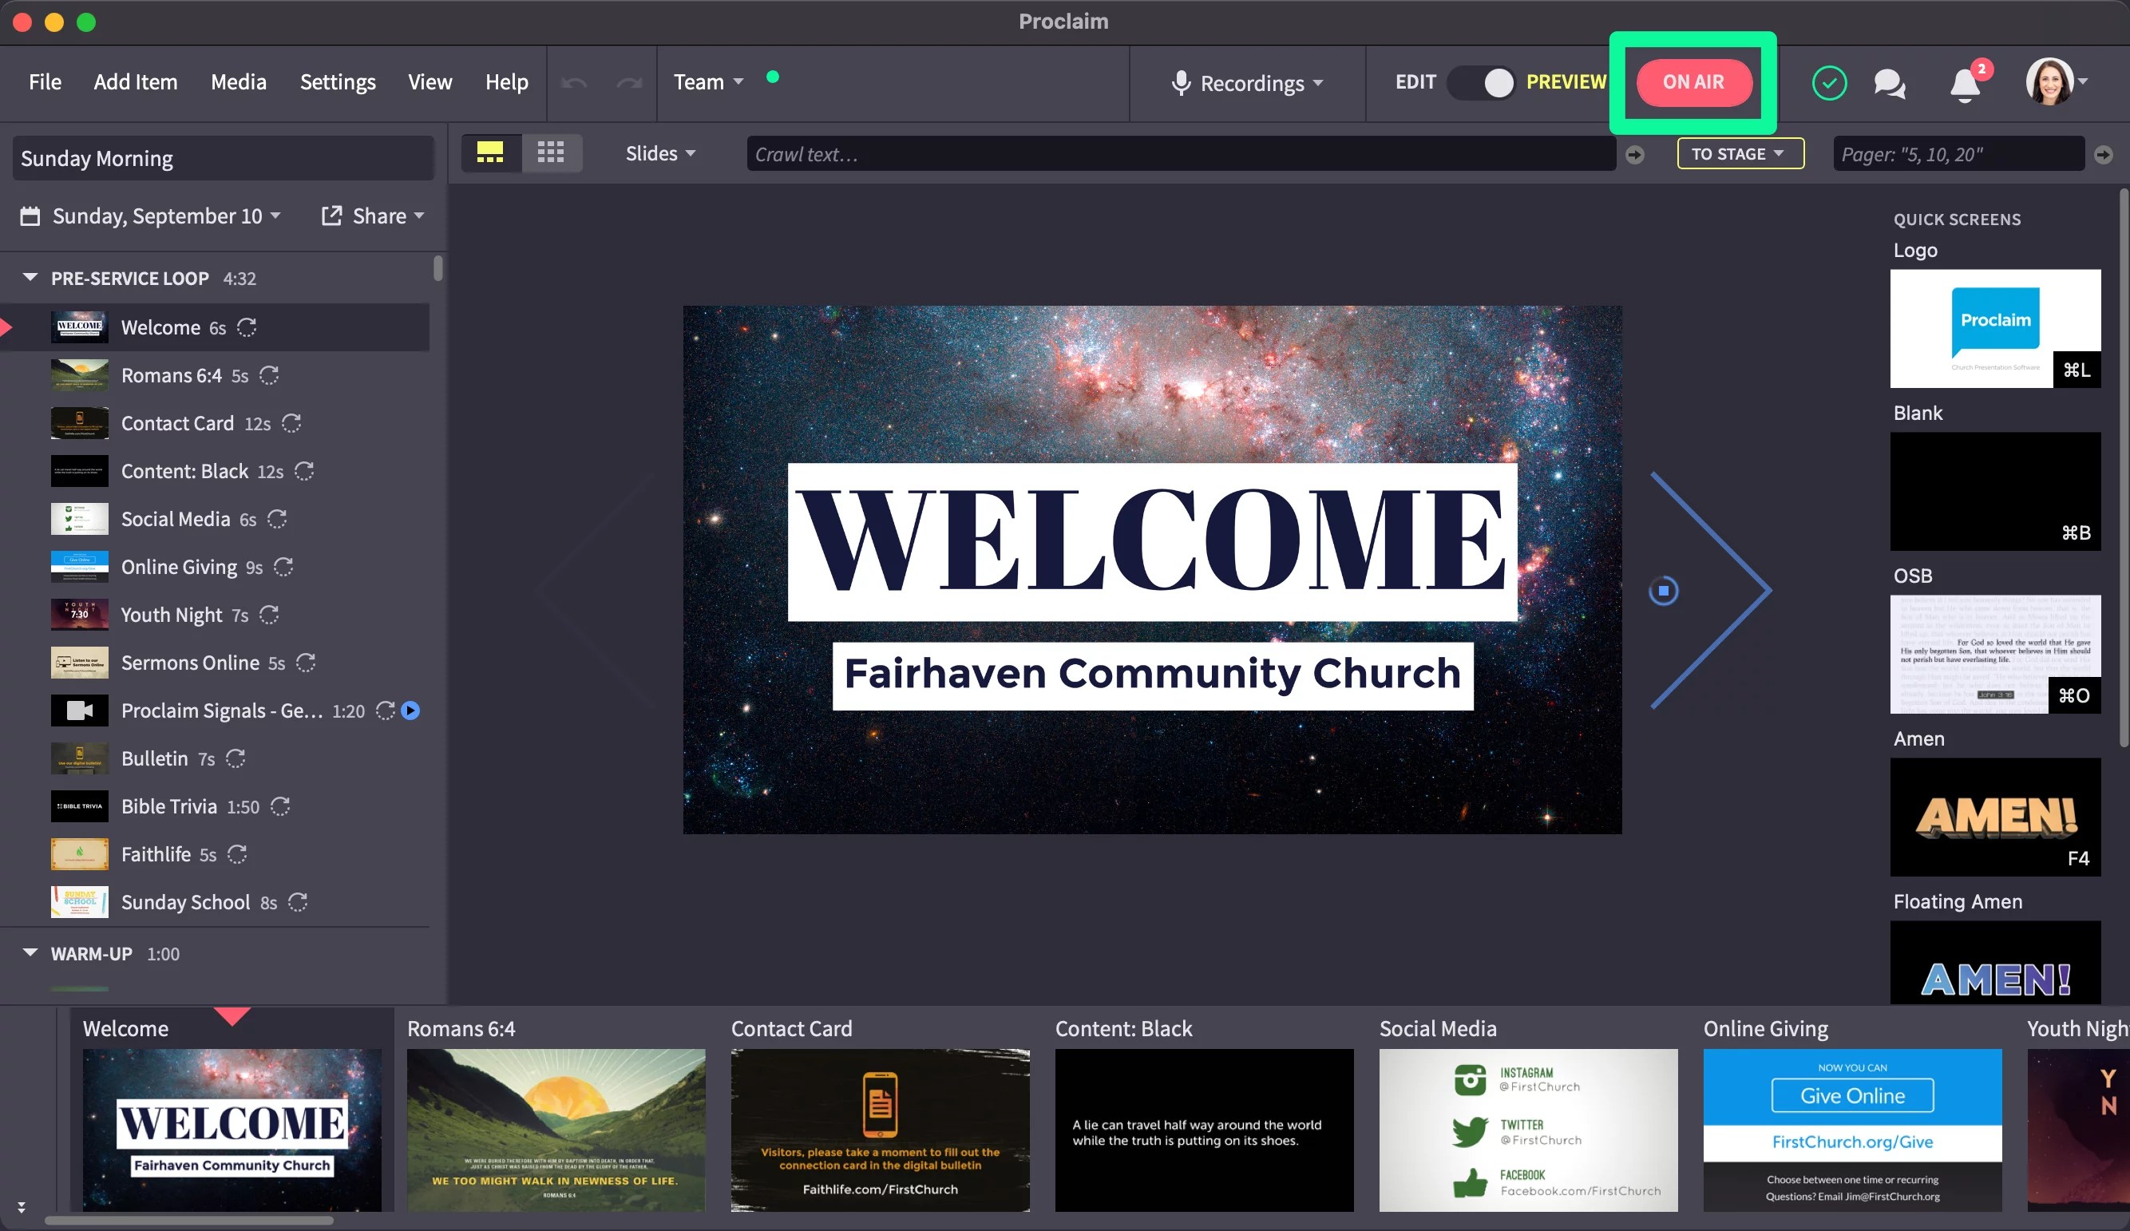2130x1231 pixels.
Task: Collapse the PRE-SERVICE LOOP section
Action: (x=30, y=277)
